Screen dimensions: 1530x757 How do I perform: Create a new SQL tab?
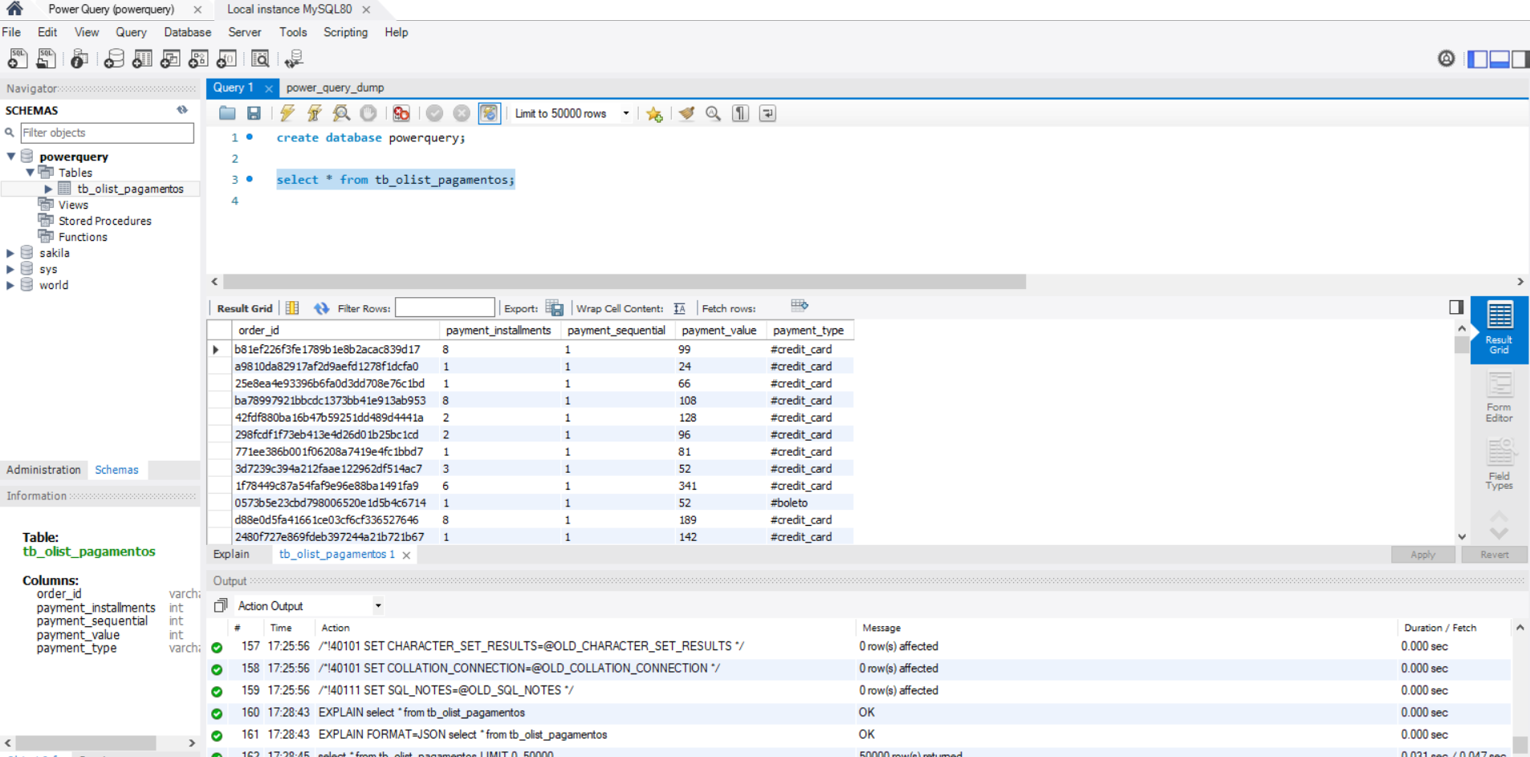click(17, 59)
